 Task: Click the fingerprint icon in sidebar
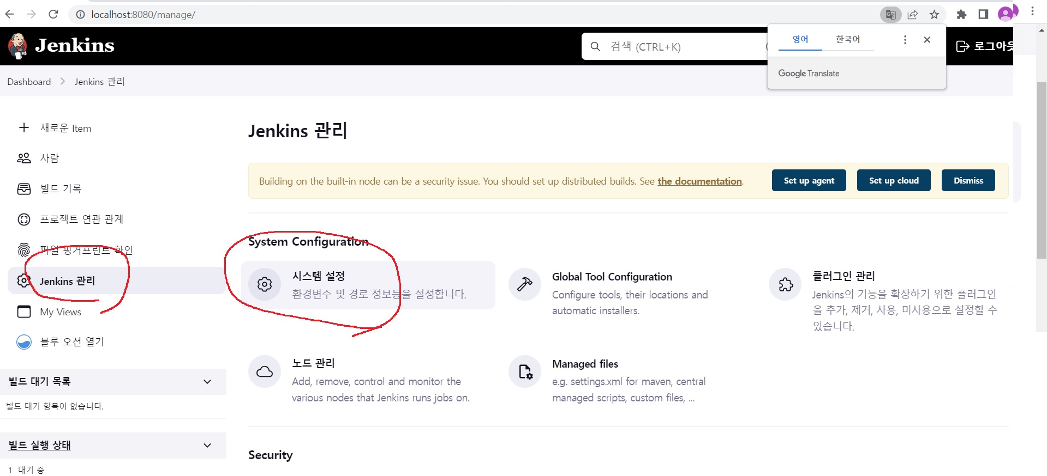[x=24, y=250]
